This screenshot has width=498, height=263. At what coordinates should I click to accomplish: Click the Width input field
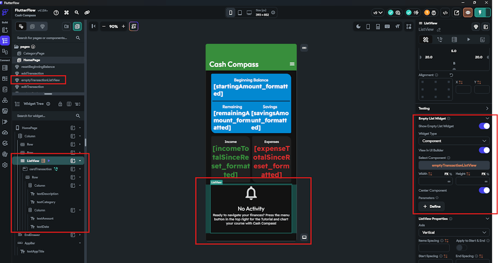tap(435, 181)
